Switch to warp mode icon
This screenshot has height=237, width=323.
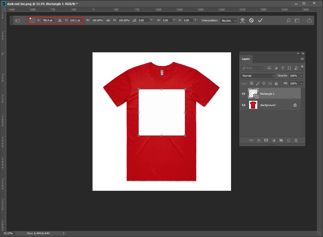(x=242, y=20)
